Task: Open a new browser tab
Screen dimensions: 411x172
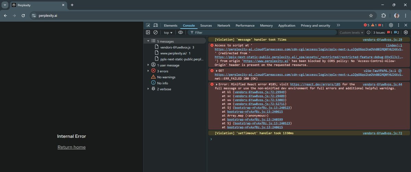Action: coord(72,5)
